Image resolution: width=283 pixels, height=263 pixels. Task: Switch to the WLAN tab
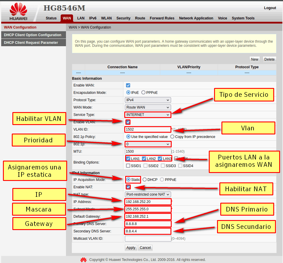(x=106, y=18)
